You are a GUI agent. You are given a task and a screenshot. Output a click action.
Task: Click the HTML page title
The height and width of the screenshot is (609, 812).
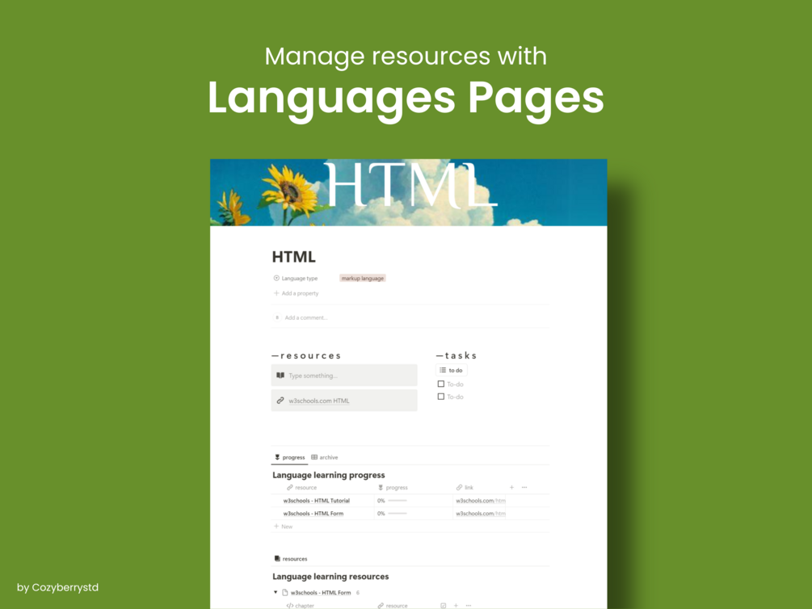click(293, 257)
